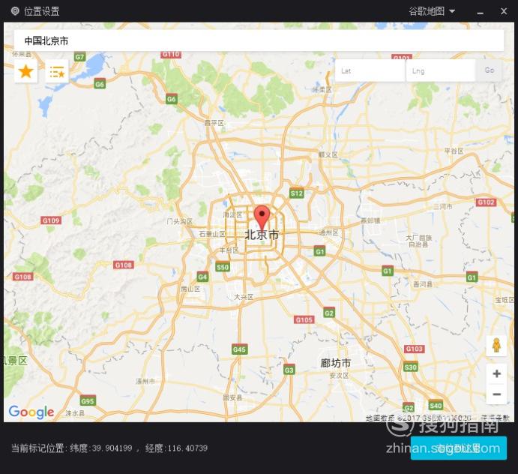Click the 三河市 map label
The width and height of the screenshot is (518, 474).
tap(443, 206)
